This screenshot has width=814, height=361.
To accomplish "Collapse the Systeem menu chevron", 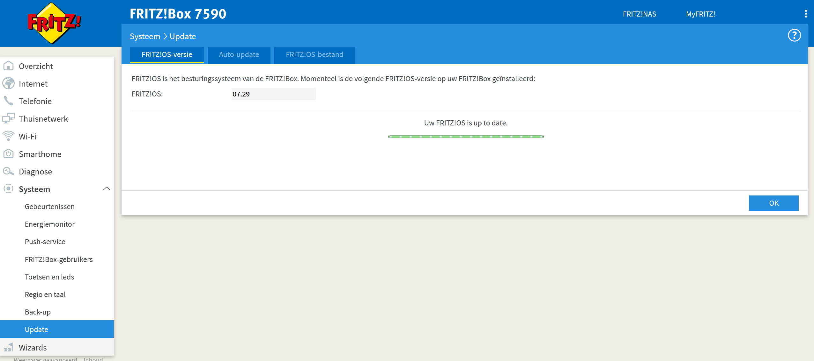I will pos(107,189).
